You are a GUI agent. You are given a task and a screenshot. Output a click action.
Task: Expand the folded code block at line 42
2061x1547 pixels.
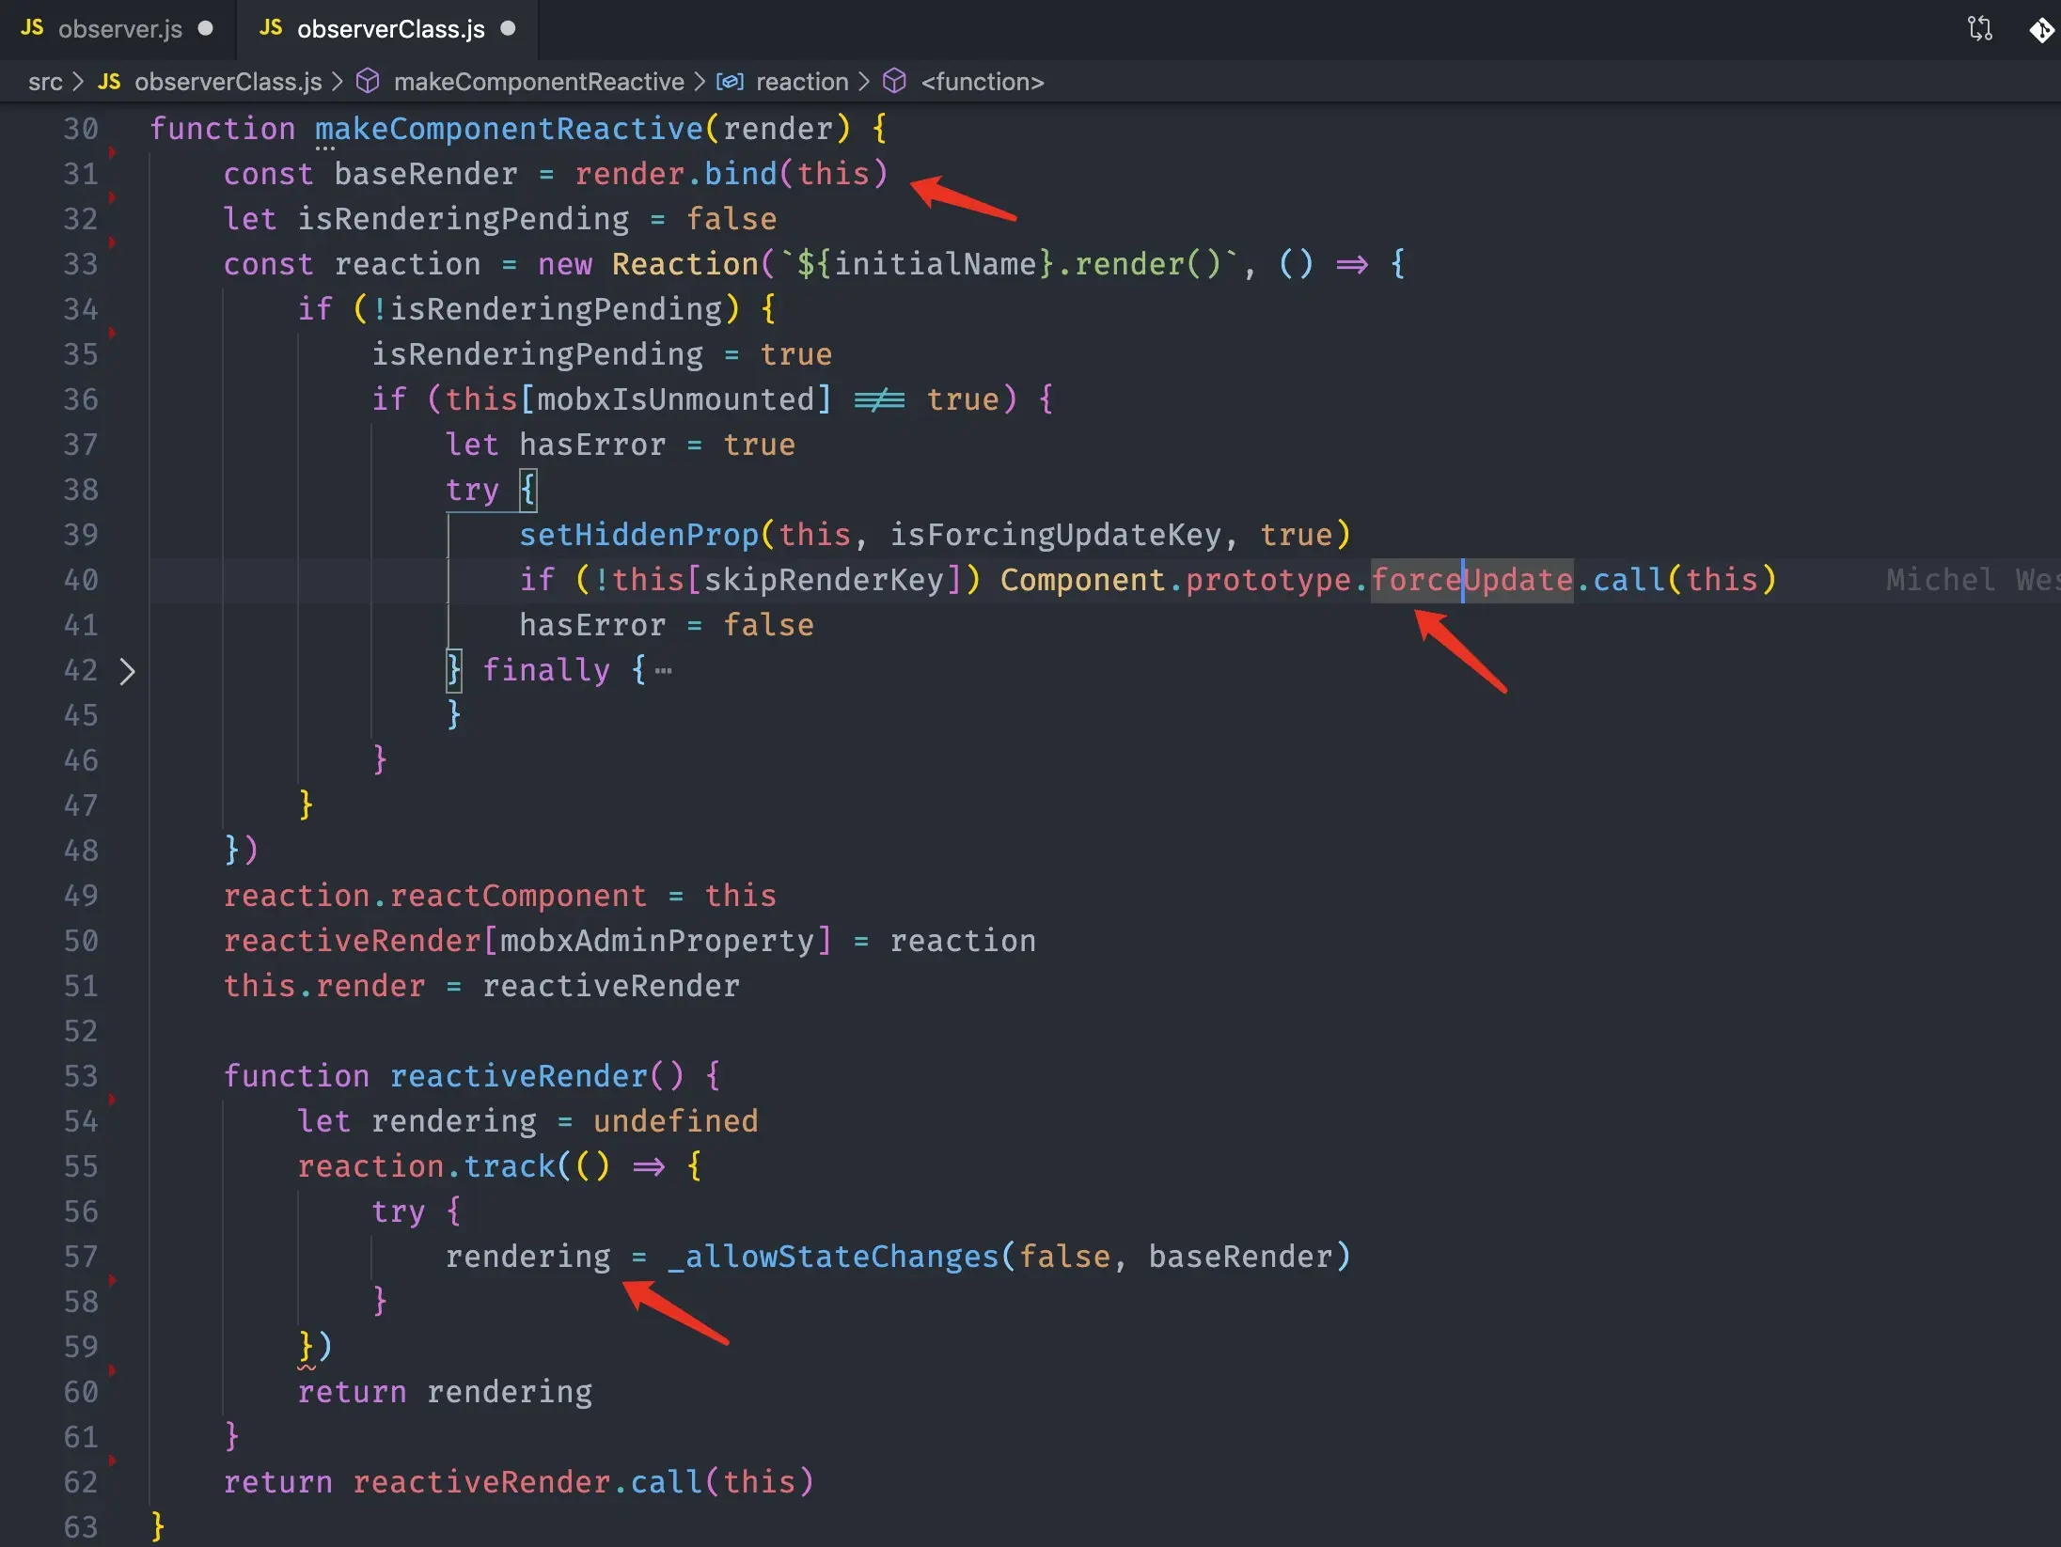click(127, 670)
